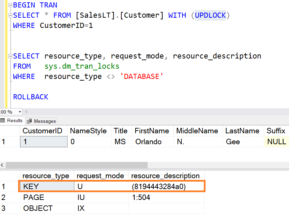
Task: Click the FirstName cell Orlando
Action: [x=153, y=142]
